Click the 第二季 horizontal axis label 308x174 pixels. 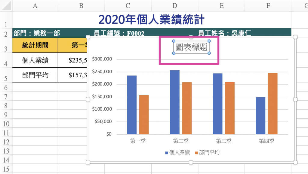(181, 141)
